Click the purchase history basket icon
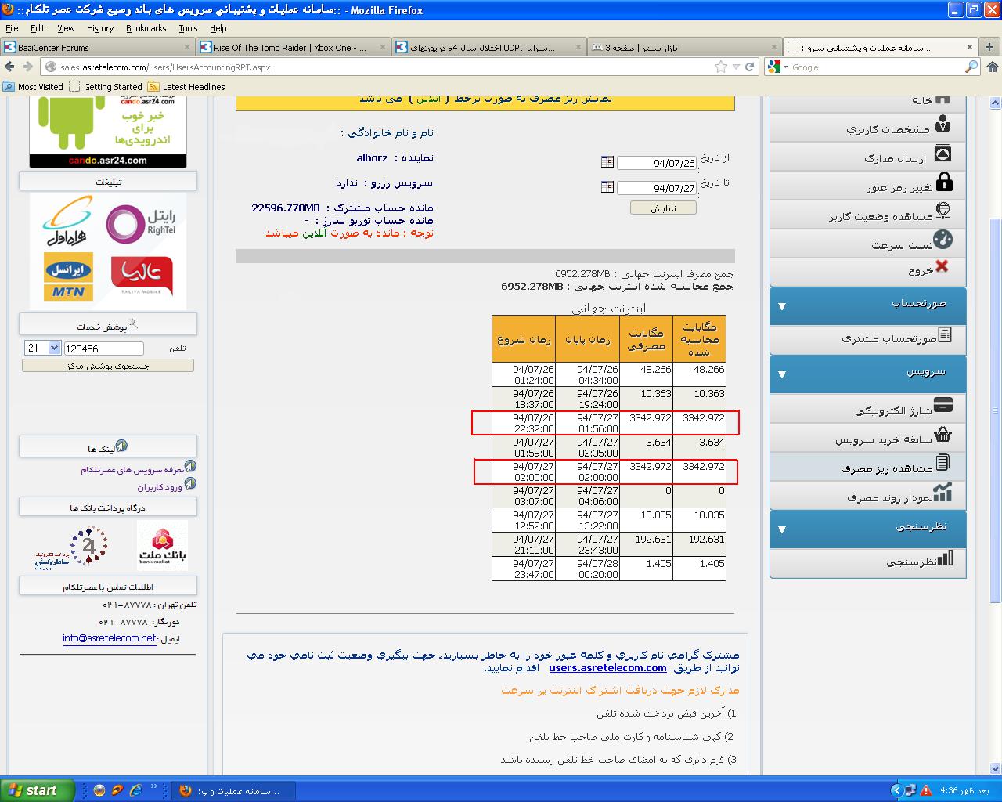This screenshot has width=1002, height=802. point(943,435)
